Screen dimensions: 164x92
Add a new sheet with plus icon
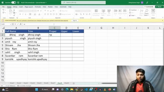pyautogui.click(x=74, y=83)
